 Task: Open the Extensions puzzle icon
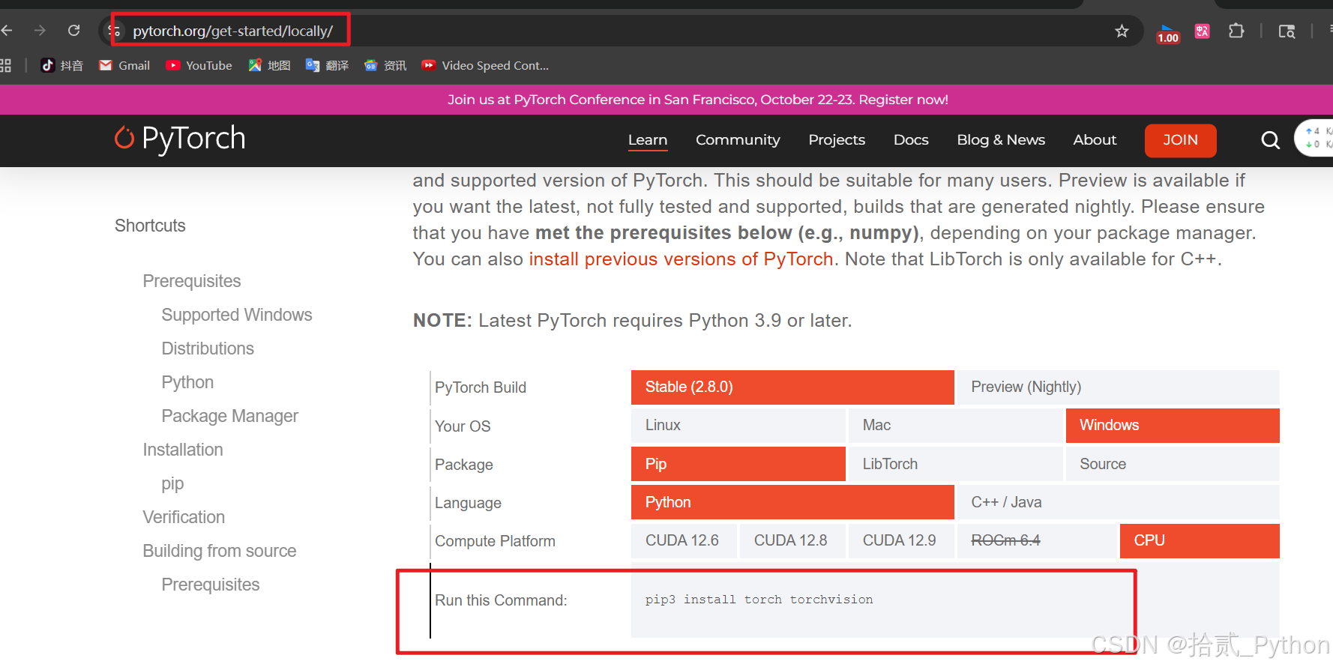pyautogui.click(x=1236, y=31)
